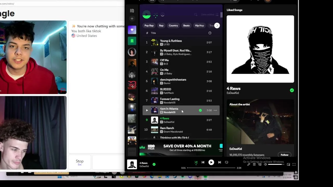Open large 4 Raws album artwork
This screenshot has width=333, height=187.
coord(260,49)
